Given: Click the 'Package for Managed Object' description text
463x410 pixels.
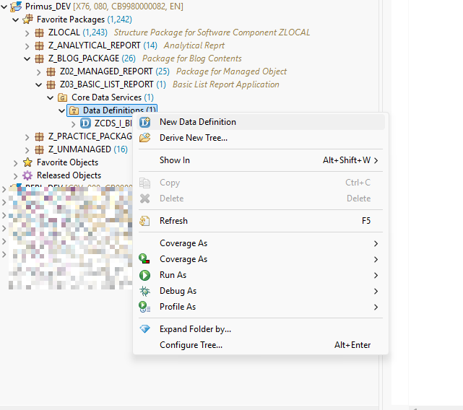Looking at the screenshot, I should [231, 71].
